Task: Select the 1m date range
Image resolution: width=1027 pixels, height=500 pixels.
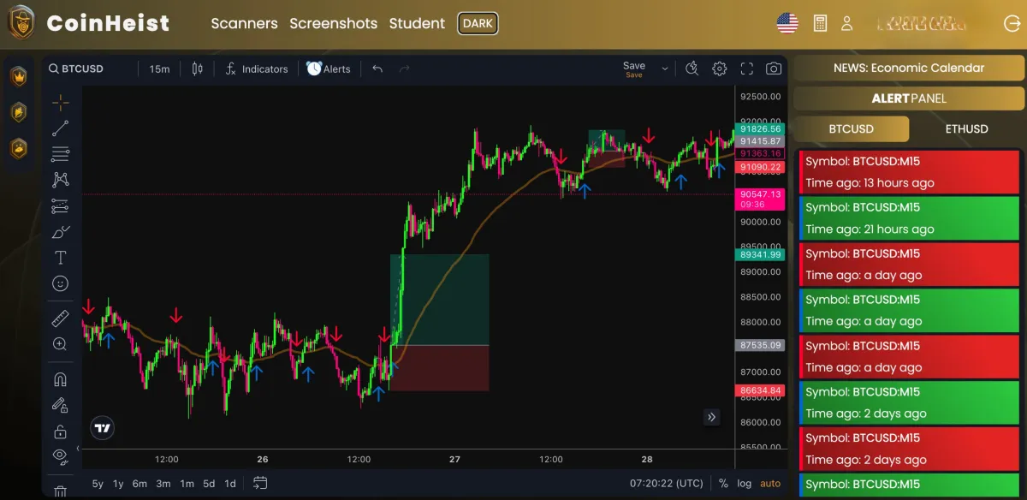Action: point(187,484)
